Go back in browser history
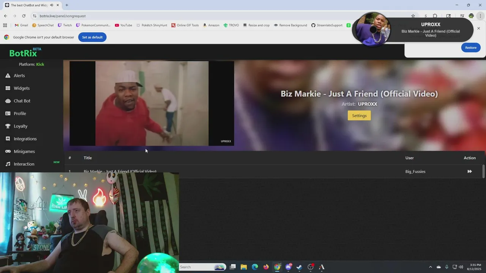 point(5,16)
